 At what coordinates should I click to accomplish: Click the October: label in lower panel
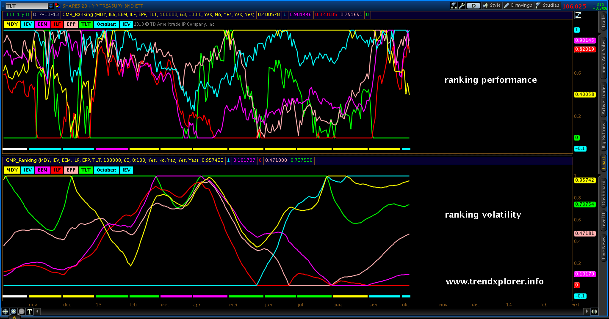click(106, 170)
